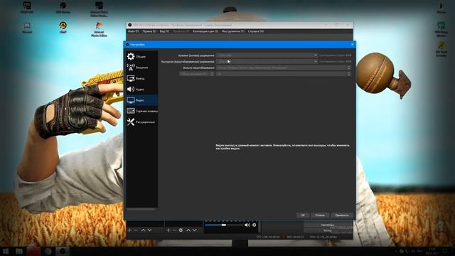Click the Отмена (Cancel) button

[x=320, y=215]
